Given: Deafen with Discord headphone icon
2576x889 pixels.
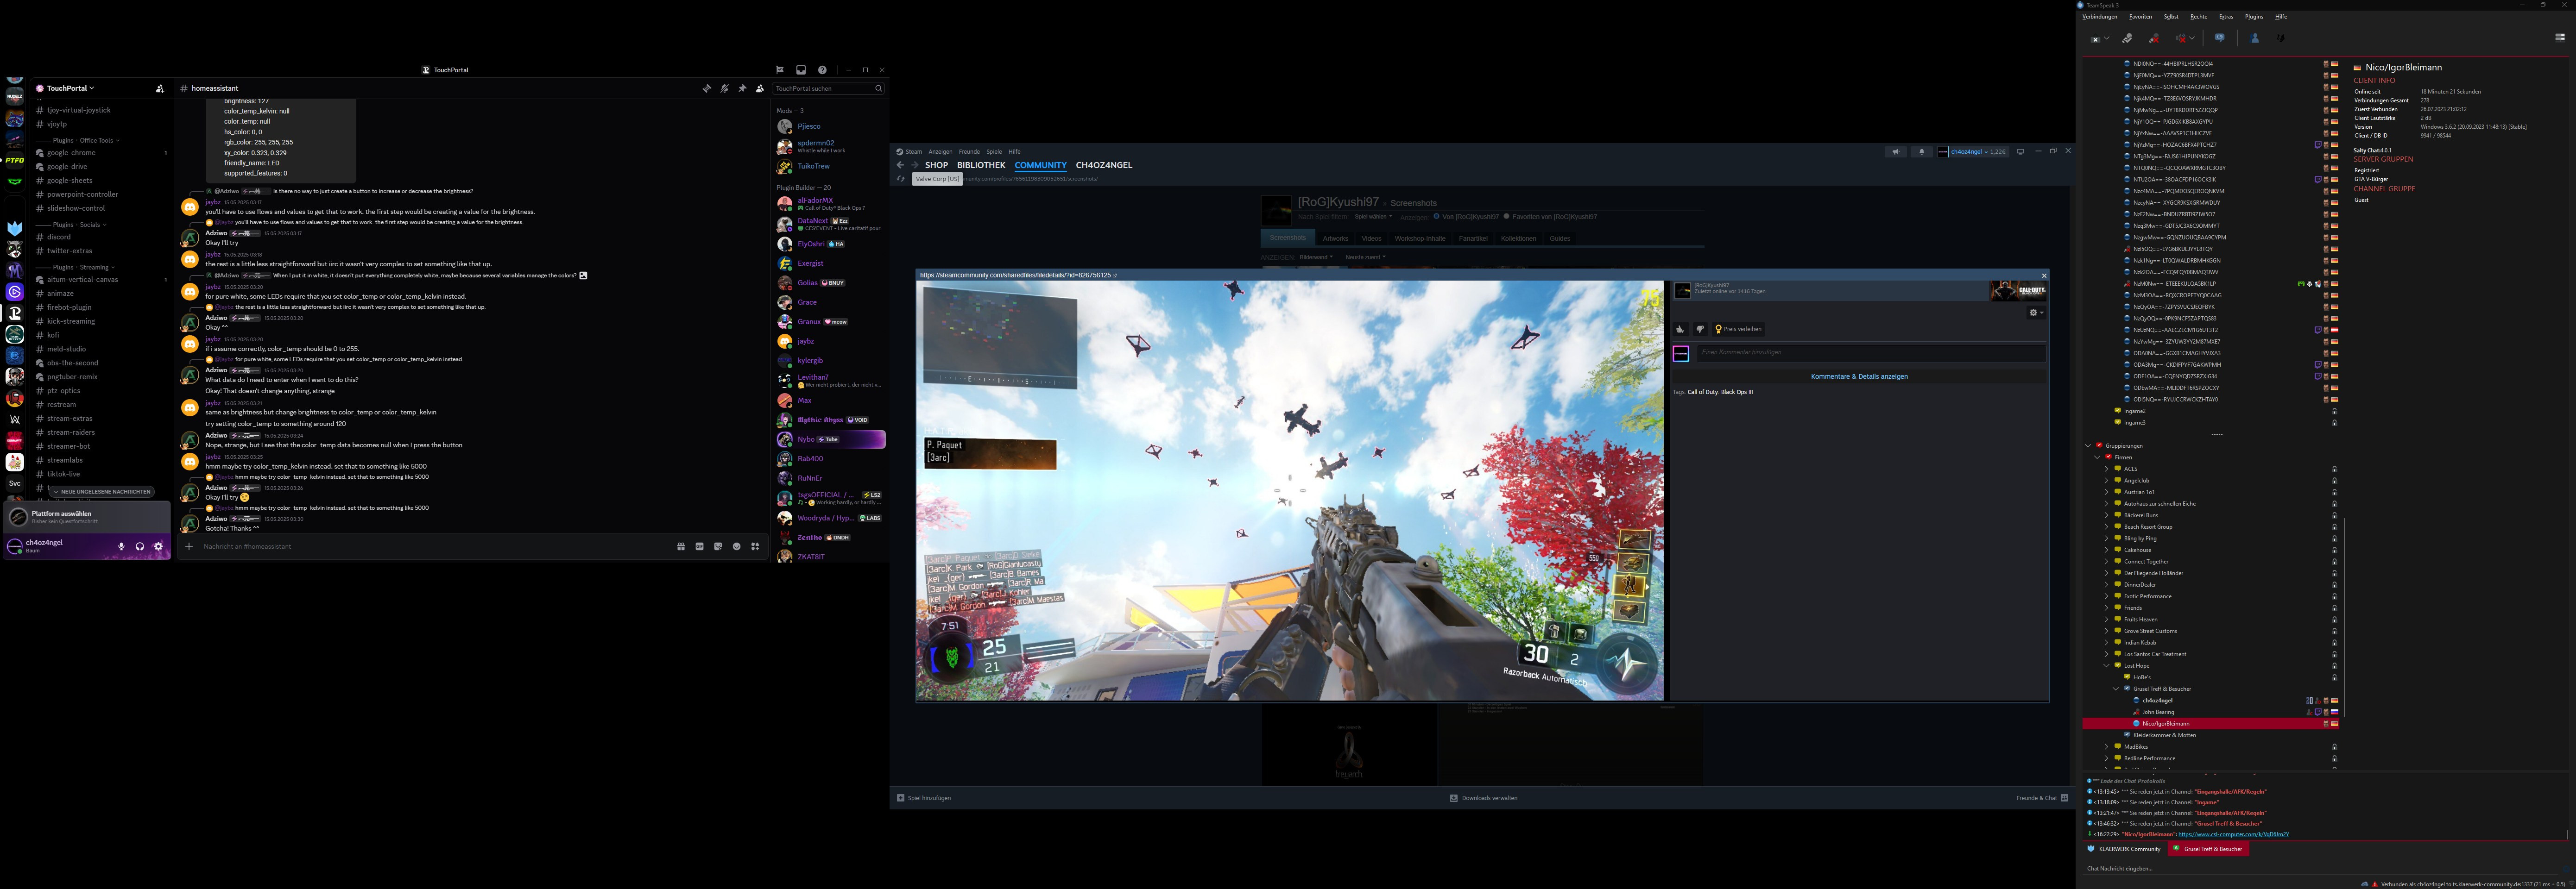Looking at the screenshot, I should (140, 546).
